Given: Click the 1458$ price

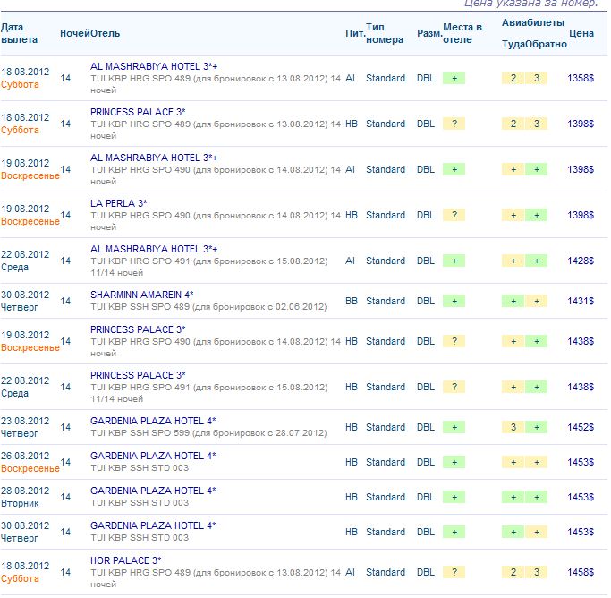Looking at the screenshot, I should (581, 572).
